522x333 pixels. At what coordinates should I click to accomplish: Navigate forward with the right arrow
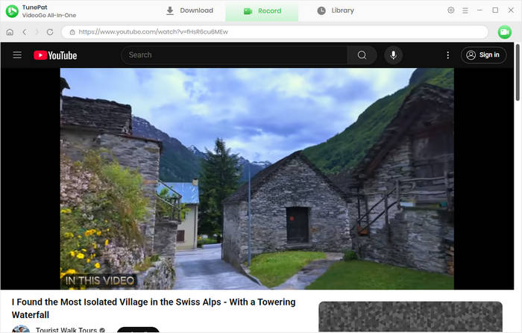coord(37,32)
